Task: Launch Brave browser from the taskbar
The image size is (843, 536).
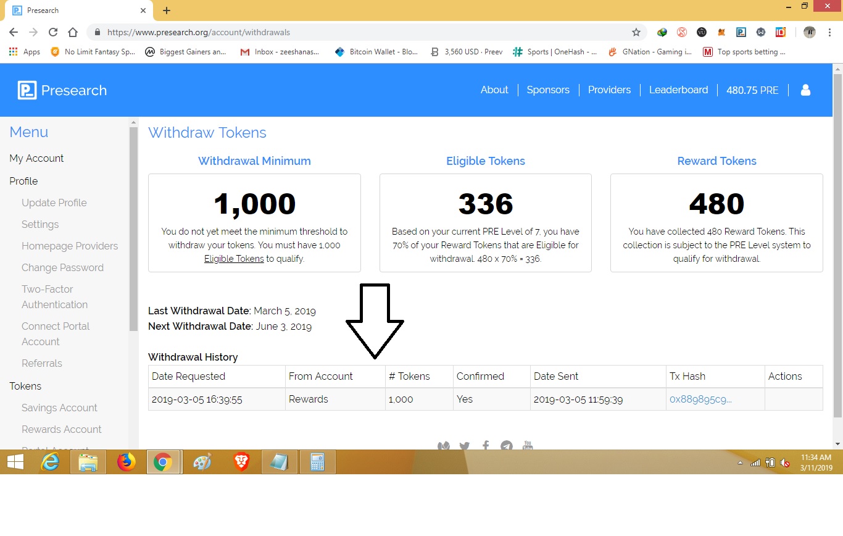Action: click(x=241, y=462)
